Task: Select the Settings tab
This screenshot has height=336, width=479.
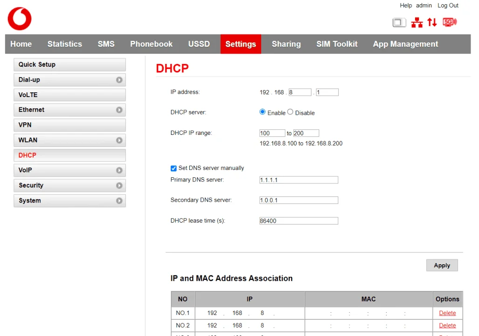Action: click(241, 44)
